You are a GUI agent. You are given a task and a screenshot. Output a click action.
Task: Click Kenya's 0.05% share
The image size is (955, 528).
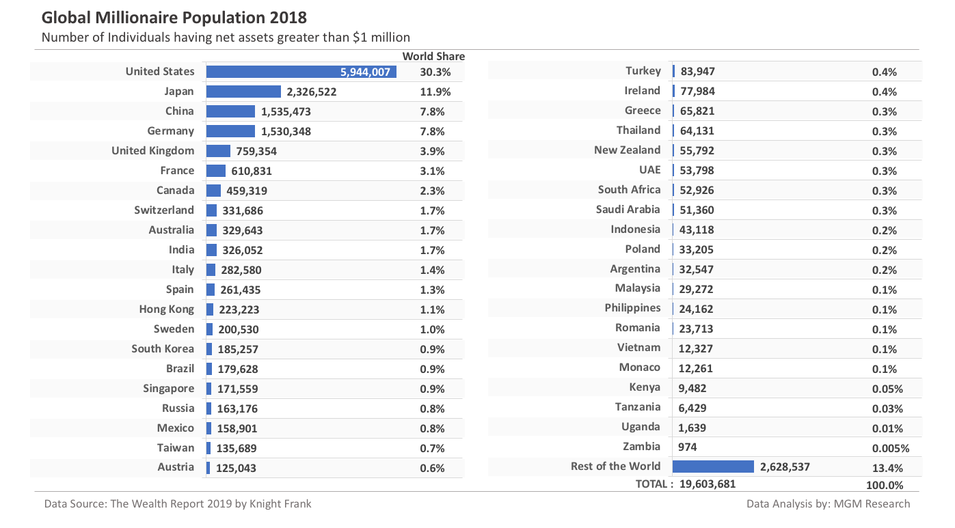pyautogui.click(x=887, y=389)
